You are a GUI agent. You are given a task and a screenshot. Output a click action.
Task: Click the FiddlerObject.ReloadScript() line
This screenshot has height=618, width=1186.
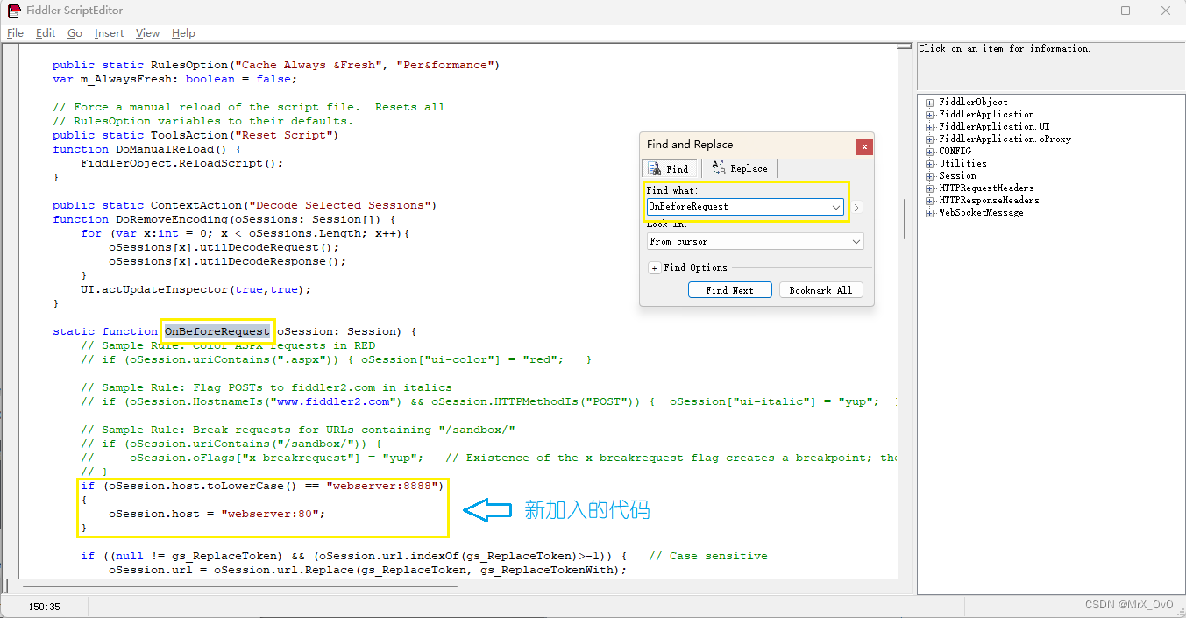coord(182,163)
